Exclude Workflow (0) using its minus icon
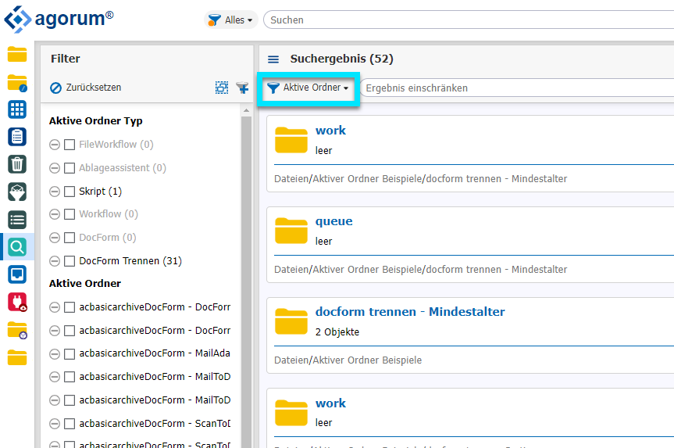 point(55,214)
